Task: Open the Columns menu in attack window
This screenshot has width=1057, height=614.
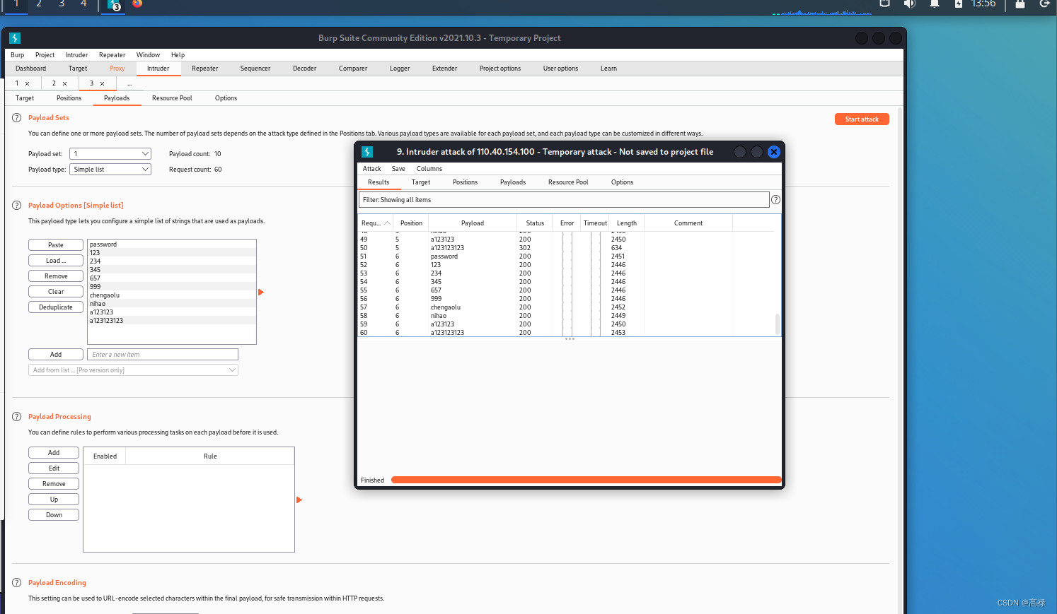Action: 429,169
